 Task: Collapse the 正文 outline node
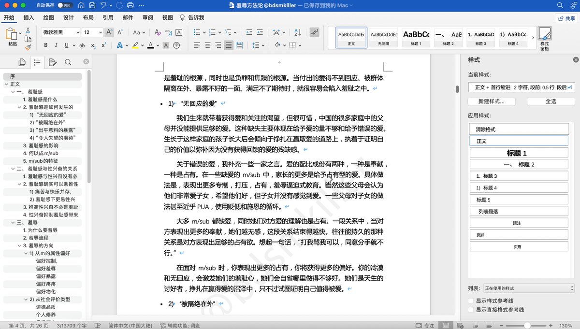coord(6,84)
